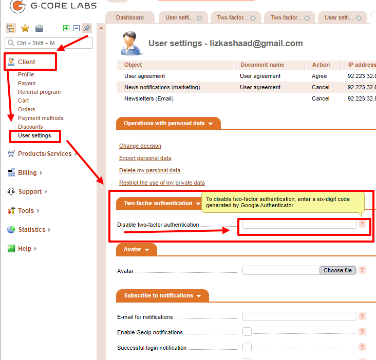Close the second Two-factor... tab
The height and width of the screenshot is (360, 376).
coord(307,18)
